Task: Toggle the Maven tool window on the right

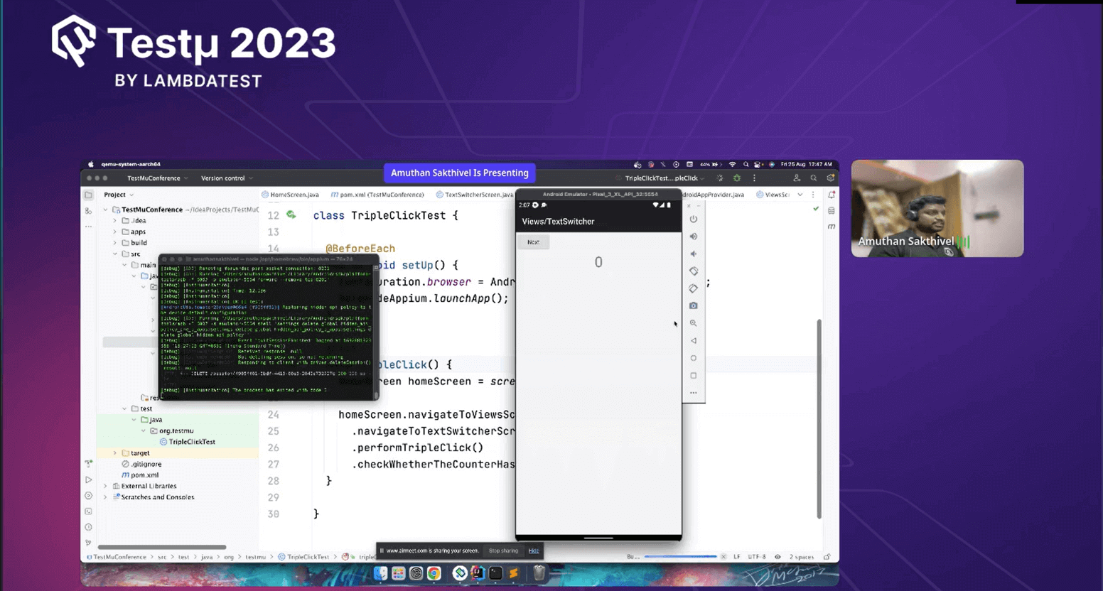Action: (832, 226)
